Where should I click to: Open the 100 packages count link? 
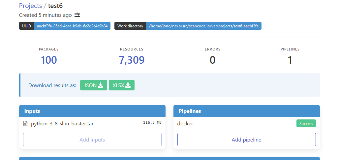click(x=49, y=60)
